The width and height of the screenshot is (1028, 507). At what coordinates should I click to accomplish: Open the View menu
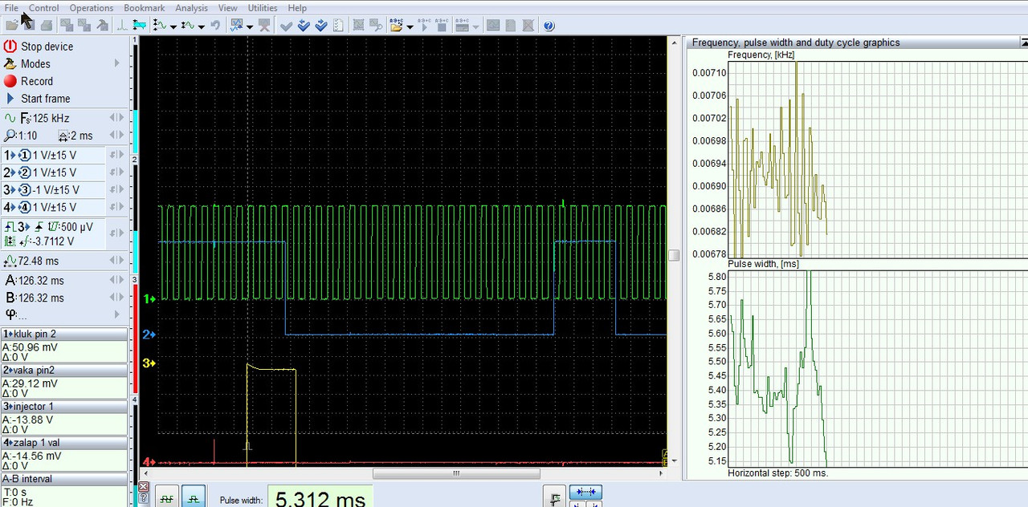tap(227, 8)
